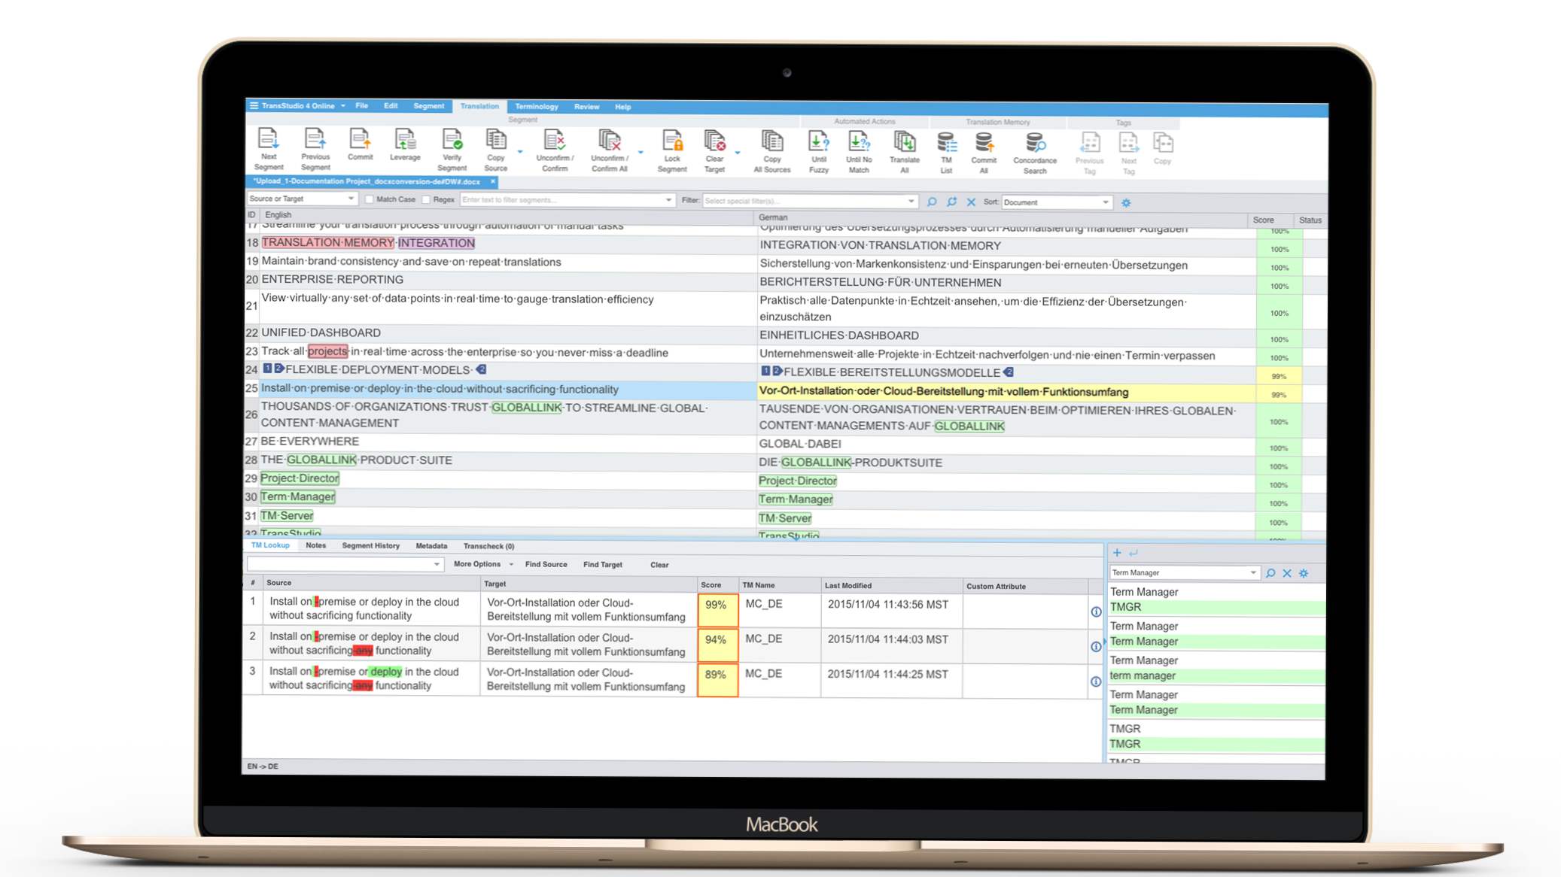1561x877 pixels.
Task: Expand the filter text dropdown arrow
Action: coord(668,200)
